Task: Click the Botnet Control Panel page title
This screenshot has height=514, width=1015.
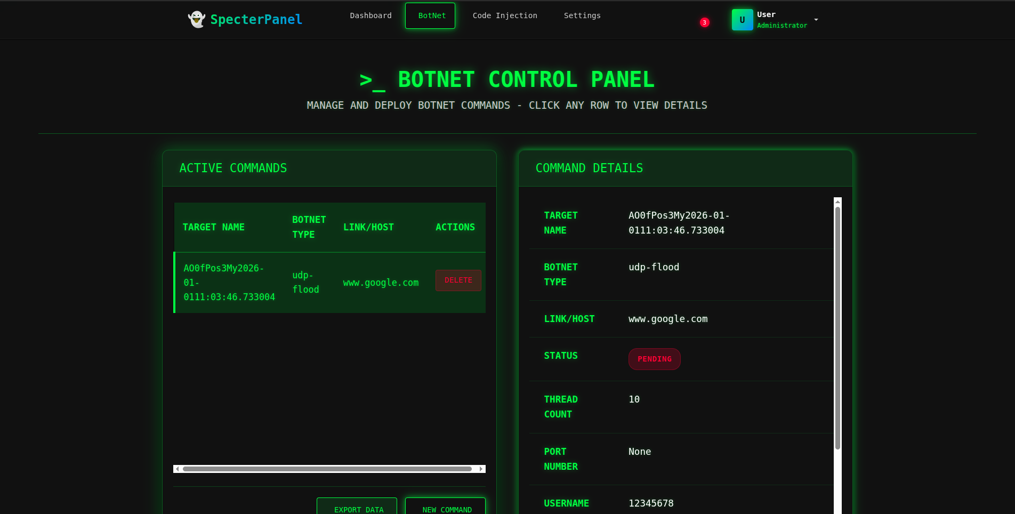Action: pyautogui.click(x=507, y=80)
